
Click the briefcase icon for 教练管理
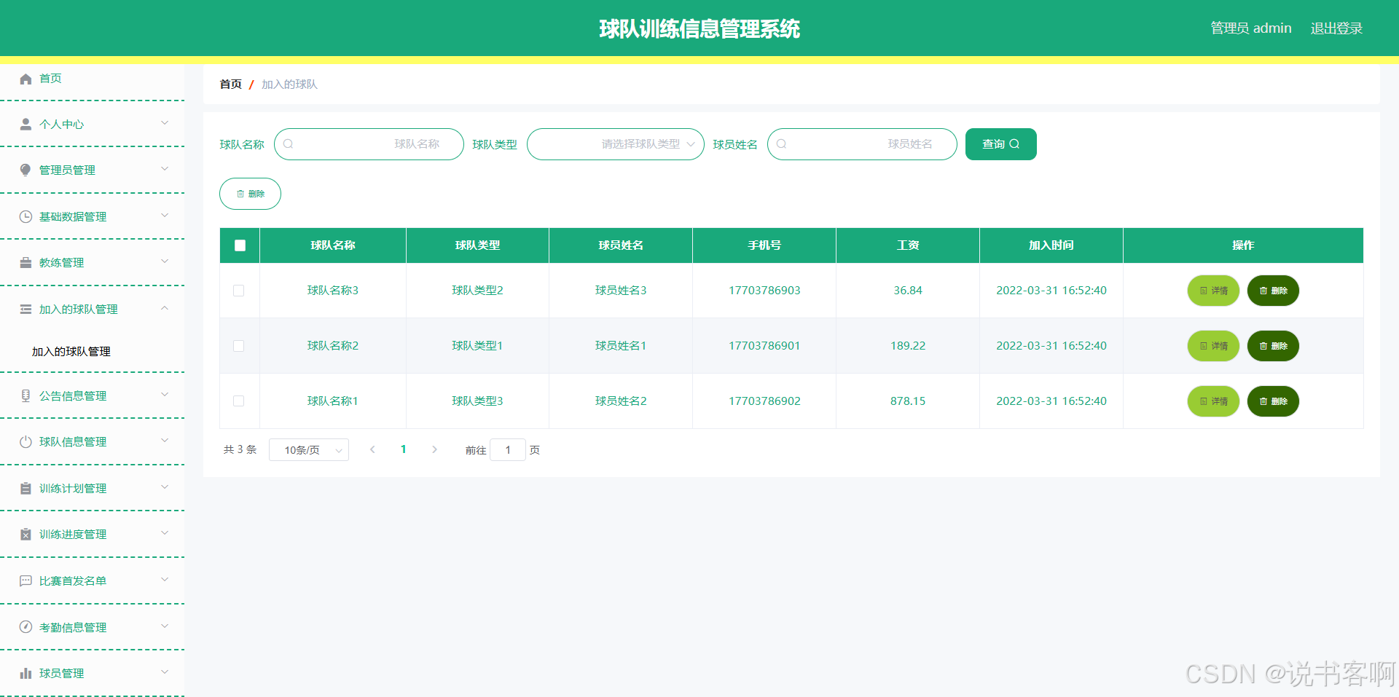(x=26, y=263)
